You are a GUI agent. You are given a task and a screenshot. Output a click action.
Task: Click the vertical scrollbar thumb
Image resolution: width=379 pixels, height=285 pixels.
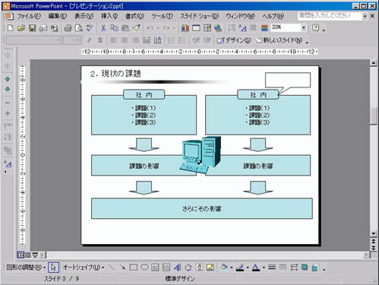click(x=374, y=116)
